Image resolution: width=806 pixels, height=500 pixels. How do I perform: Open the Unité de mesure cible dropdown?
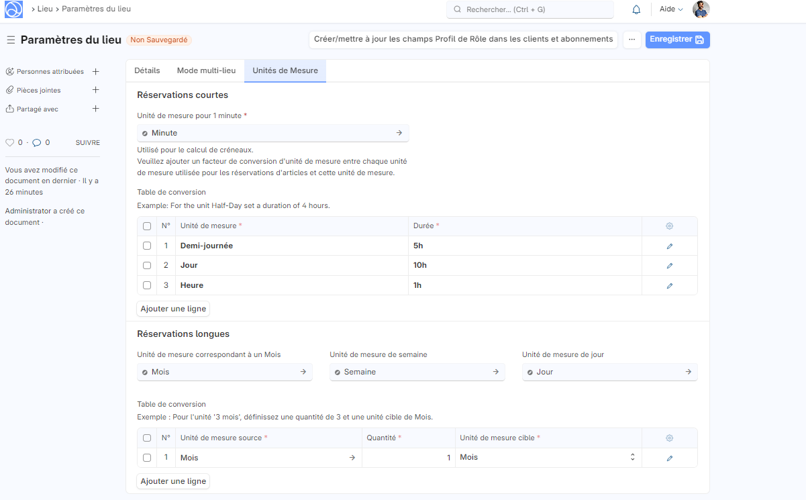[x=548, y=458]
